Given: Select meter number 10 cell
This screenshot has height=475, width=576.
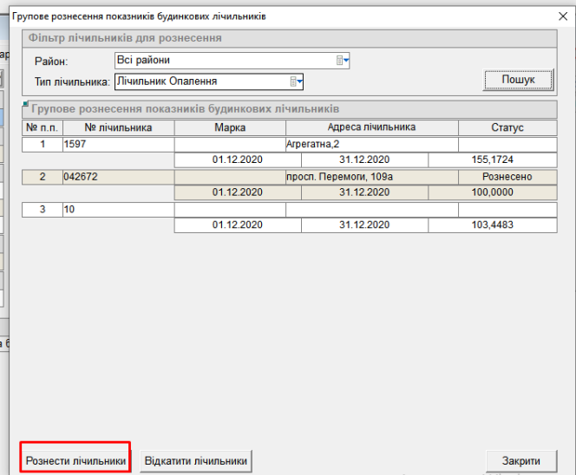Looking at the screenshot, I should 117,210.
